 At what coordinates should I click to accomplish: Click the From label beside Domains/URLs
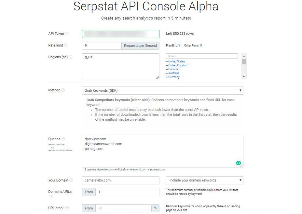(89, 192)
